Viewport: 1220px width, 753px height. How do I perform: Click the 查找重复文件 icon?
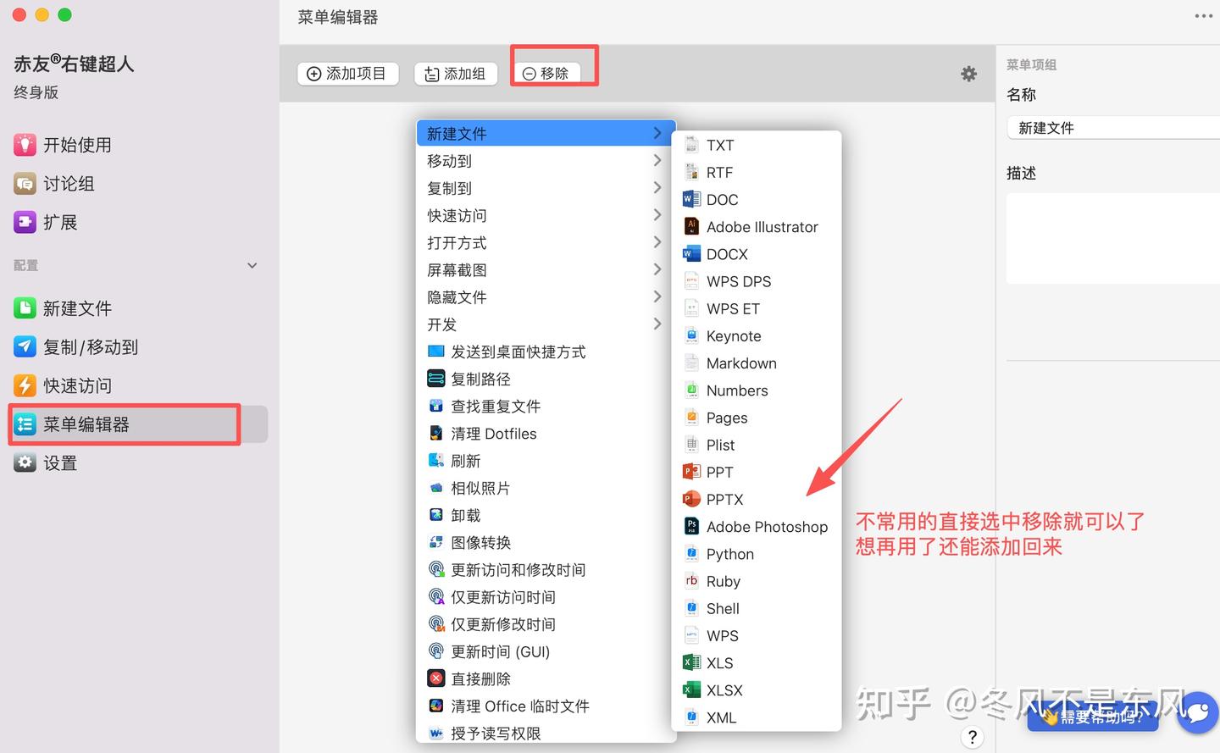(x=436, y=407)
